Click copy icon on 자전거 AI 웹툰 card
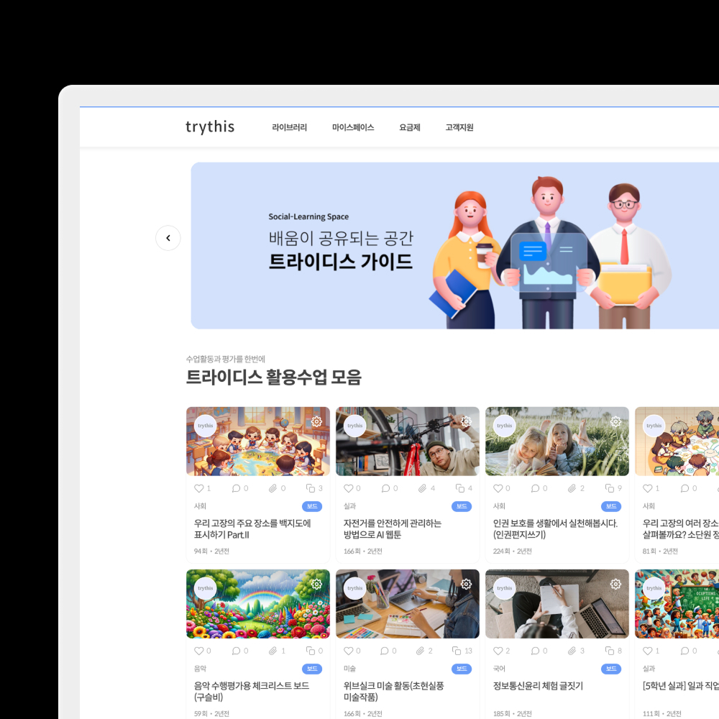The height and width of the screenshot is (719, 719). (460, 488)
